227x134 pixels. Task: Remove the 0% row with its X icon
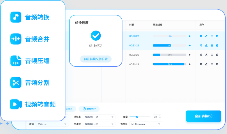coord(217,36)
